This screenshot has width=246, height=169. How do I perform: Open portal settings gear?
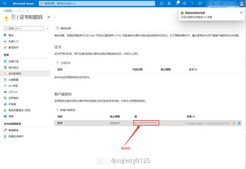(185, 4)
